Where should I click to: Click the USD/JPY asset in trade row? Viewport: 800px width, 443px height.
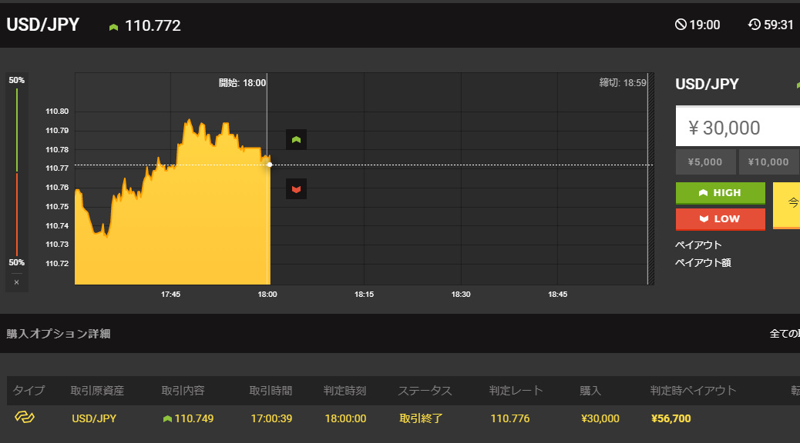92,418
